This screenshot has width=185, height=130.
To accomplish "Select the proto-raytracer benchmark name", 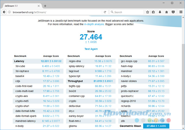I will click(x=130, y=91).
